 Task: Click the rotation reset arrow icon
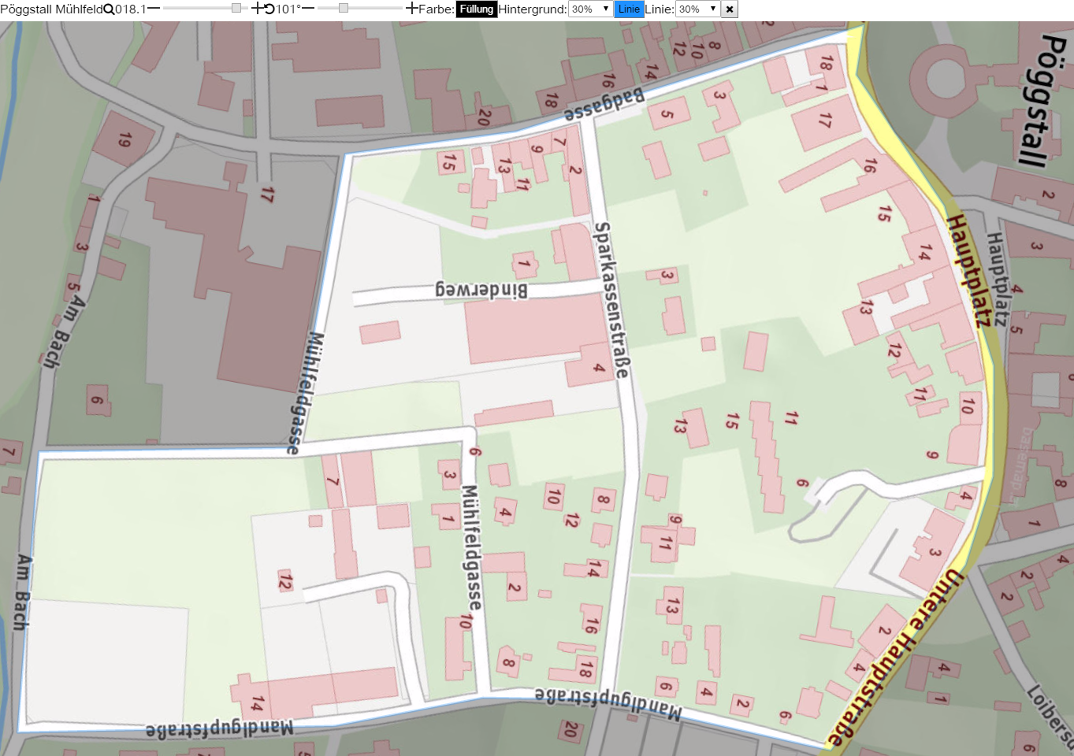[x=269, y=9]
